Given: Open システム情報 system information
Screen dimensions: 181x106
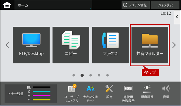Looking at the screenshot, I should click(136, 5).
